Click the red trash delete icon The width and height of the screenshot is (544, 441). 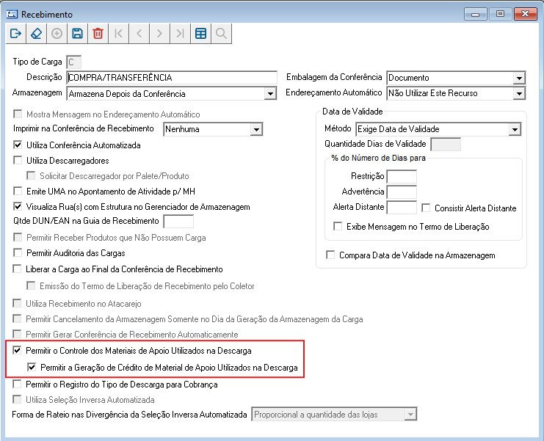point(98,34)
